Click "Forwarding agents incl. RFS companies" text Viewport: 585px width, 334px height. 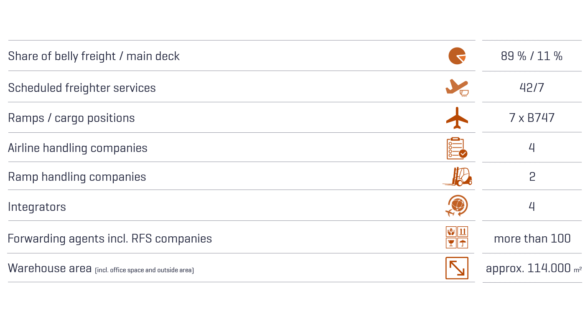tap(110, 238)
